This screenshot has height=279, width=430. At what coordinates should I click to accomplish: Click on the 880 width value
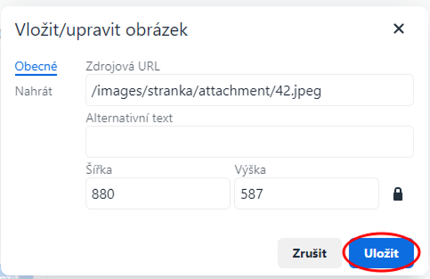103,194
